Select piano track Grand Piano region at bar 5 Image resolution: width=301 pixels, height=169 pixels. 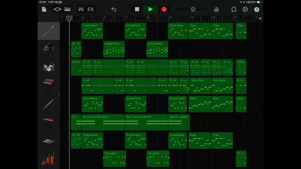(x=114, y=49)
